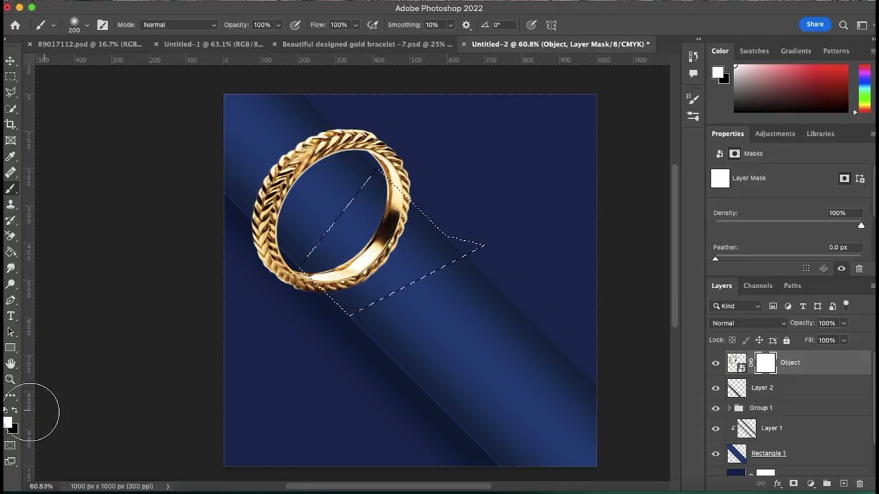Click the hue spectrum strip
The image size is (879, 494).
tap(865, 89)
